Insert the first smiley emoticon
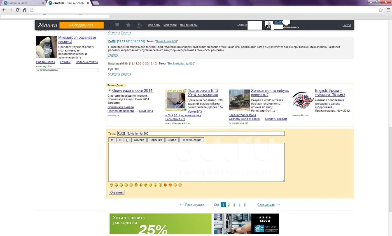 [111, 185]
